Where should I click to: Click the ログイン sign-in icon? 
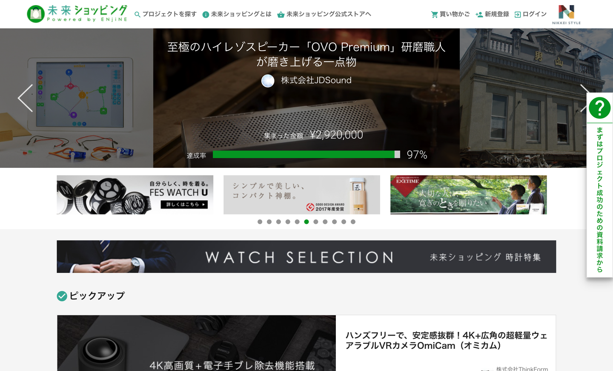pos(518,14)
